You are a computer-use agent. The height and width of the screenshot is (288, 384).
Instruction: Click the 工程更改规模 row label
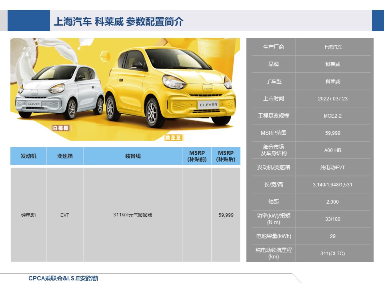(x=274, y=116)
